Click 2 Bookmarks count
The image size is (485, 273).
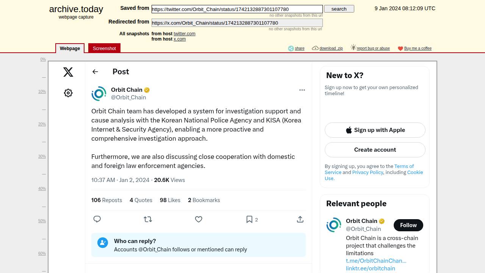204,200
